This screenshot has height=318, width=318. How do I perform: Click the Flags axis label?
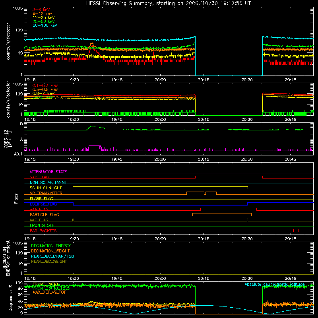coord(16,198)
